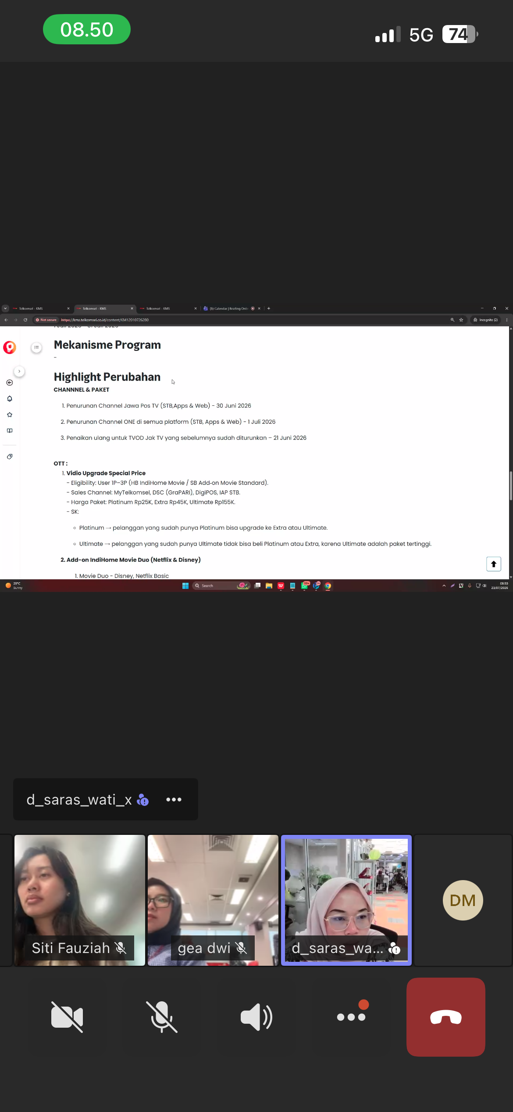Click the page vertical scrollbar thumb
Screen dimensions: 513x1112
click(x=511, y=486)
